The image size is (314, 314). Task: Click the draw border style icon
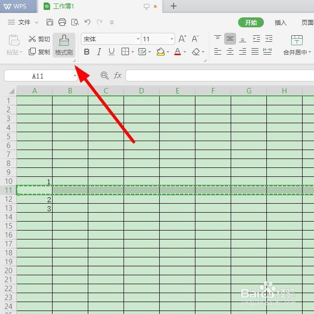[x=142, y=52]
